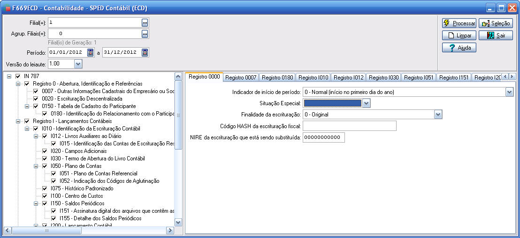Open Agrup. Filiais lookup ellipsis button
Screen dimensions: 520x238
coord(145,33)
